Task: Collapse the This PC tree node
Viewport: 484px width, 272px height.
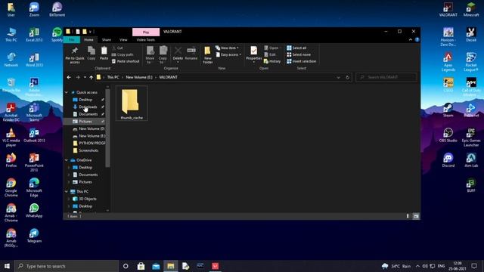Action: (x=67, y=191)
